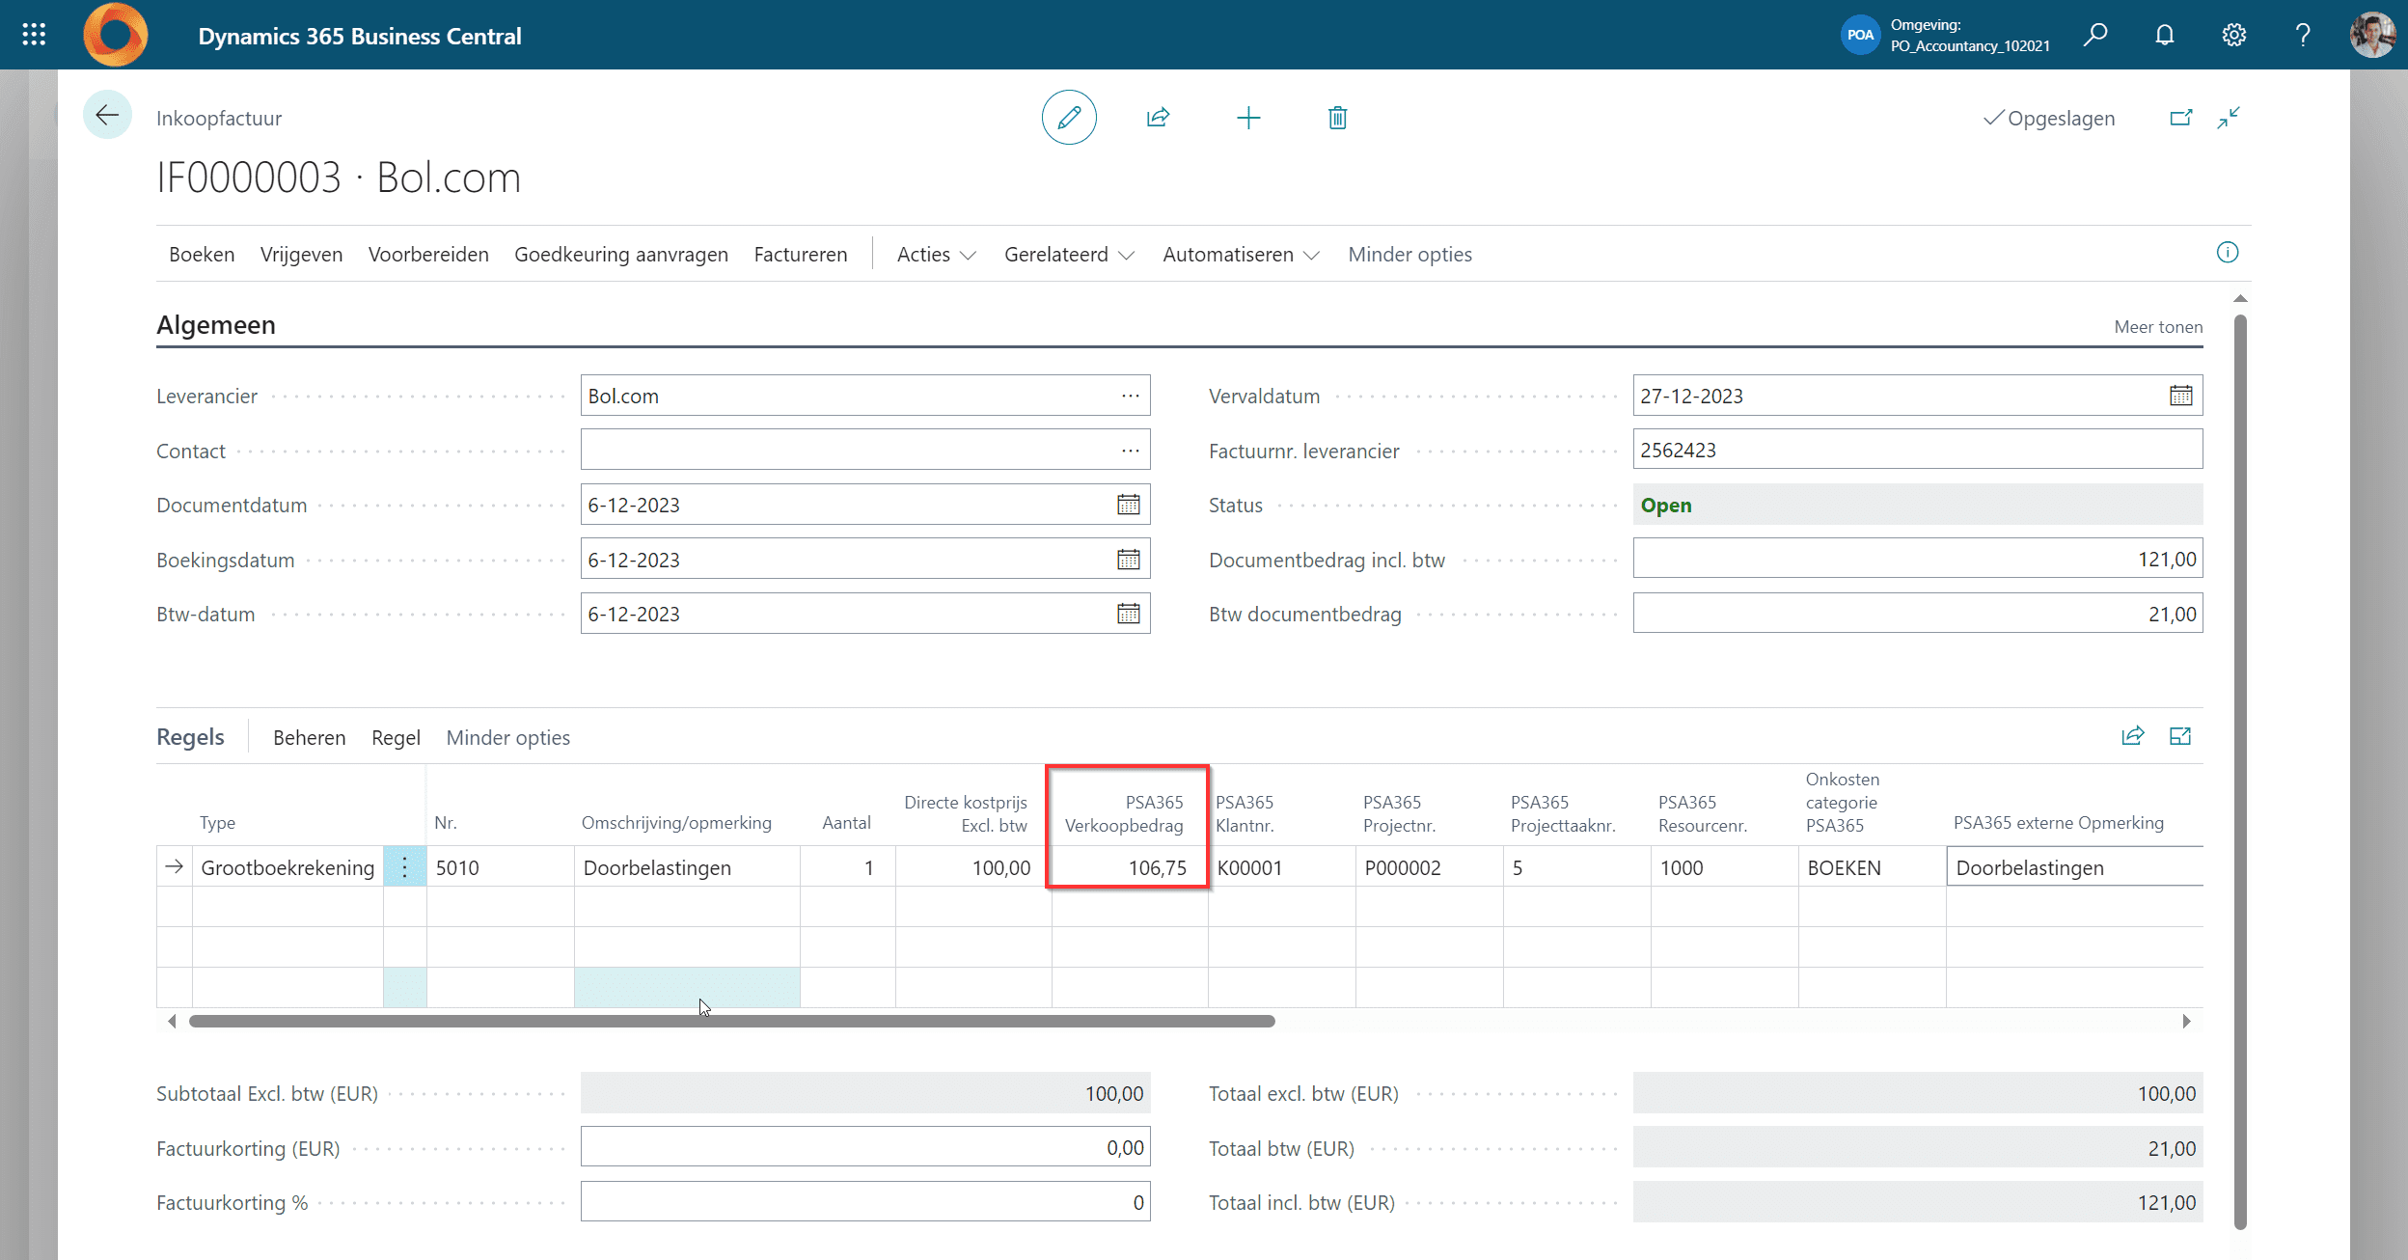
Task: Open the Beheren menu in Regels
Action: click(x=309, y=738)
